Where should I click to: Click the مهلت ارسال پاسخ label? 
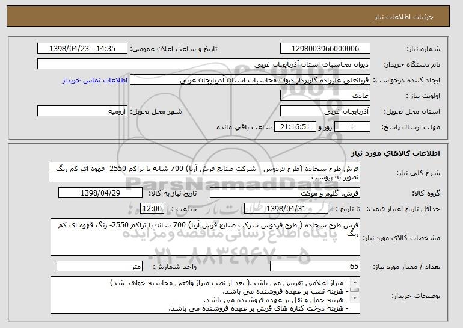(x=411, y=127)
